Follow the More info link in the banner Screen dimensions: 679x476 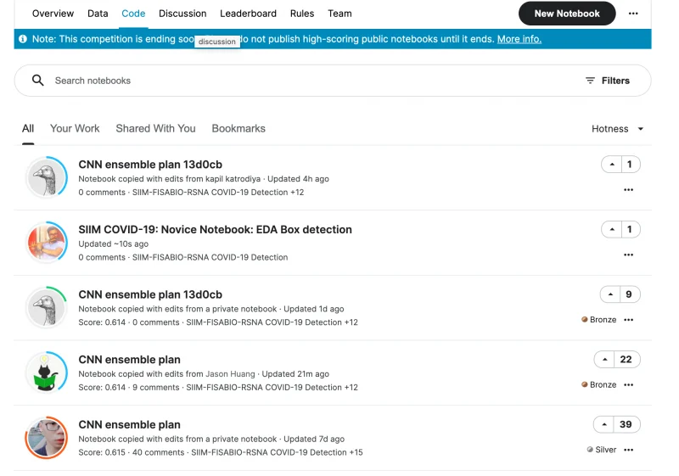coord(519,39)
